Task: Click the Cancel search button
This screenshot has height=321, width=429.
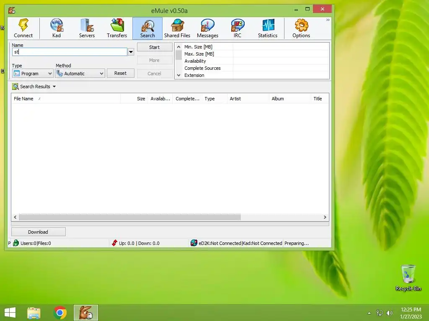Action: (x=154, y=74)
